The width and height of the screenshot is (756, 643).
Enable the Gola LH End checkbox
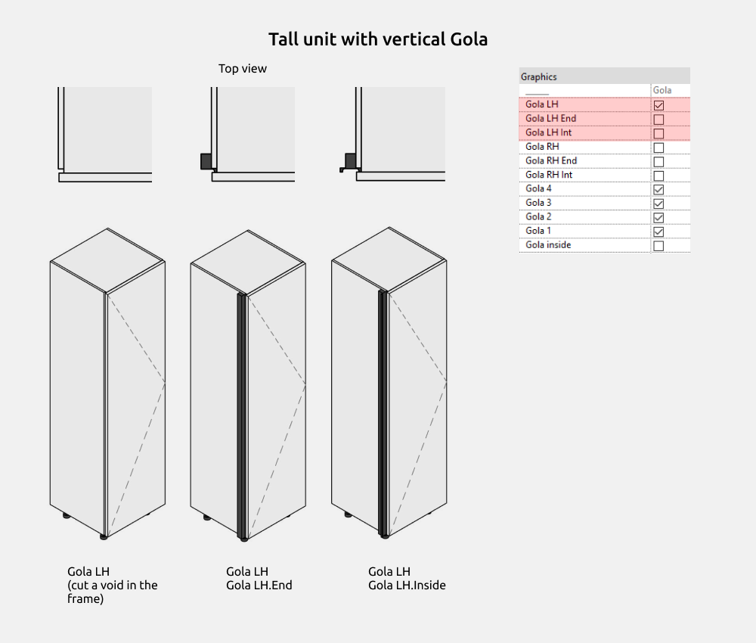pyautogui.click(x=658, y=120)
